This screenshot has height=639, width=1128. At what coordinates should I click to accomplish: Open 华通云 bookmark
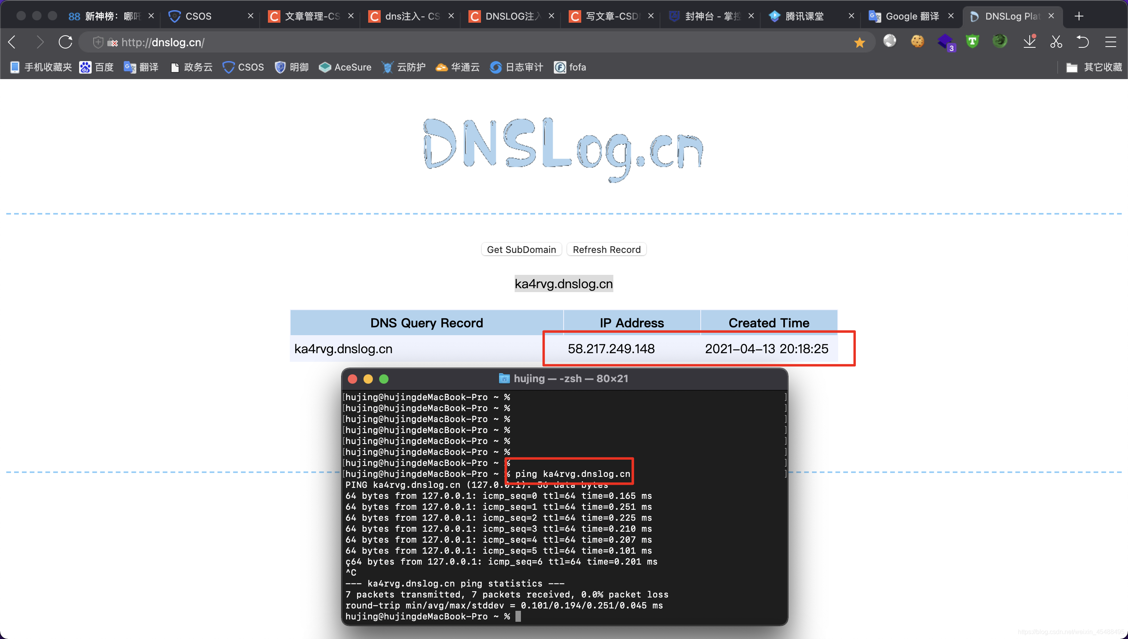(457, 67)
